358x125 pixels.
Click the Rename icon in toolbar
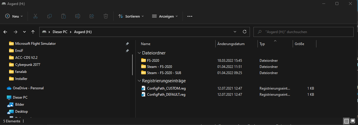pyautogui.click(x=78, y=16)
